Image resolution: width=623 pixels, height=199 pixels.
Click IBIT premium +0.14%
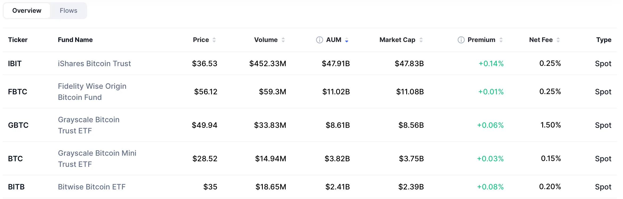click(x=491, y=63)
